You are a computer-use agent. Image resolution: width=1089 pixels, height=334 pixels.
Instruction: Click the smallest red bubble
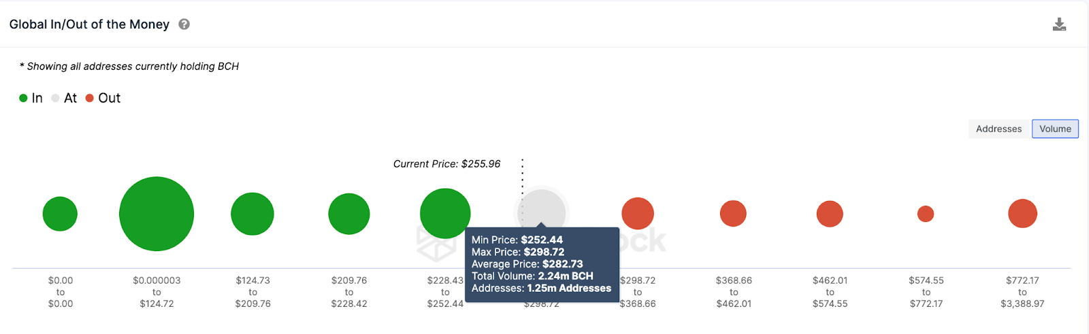pos(926,214)
